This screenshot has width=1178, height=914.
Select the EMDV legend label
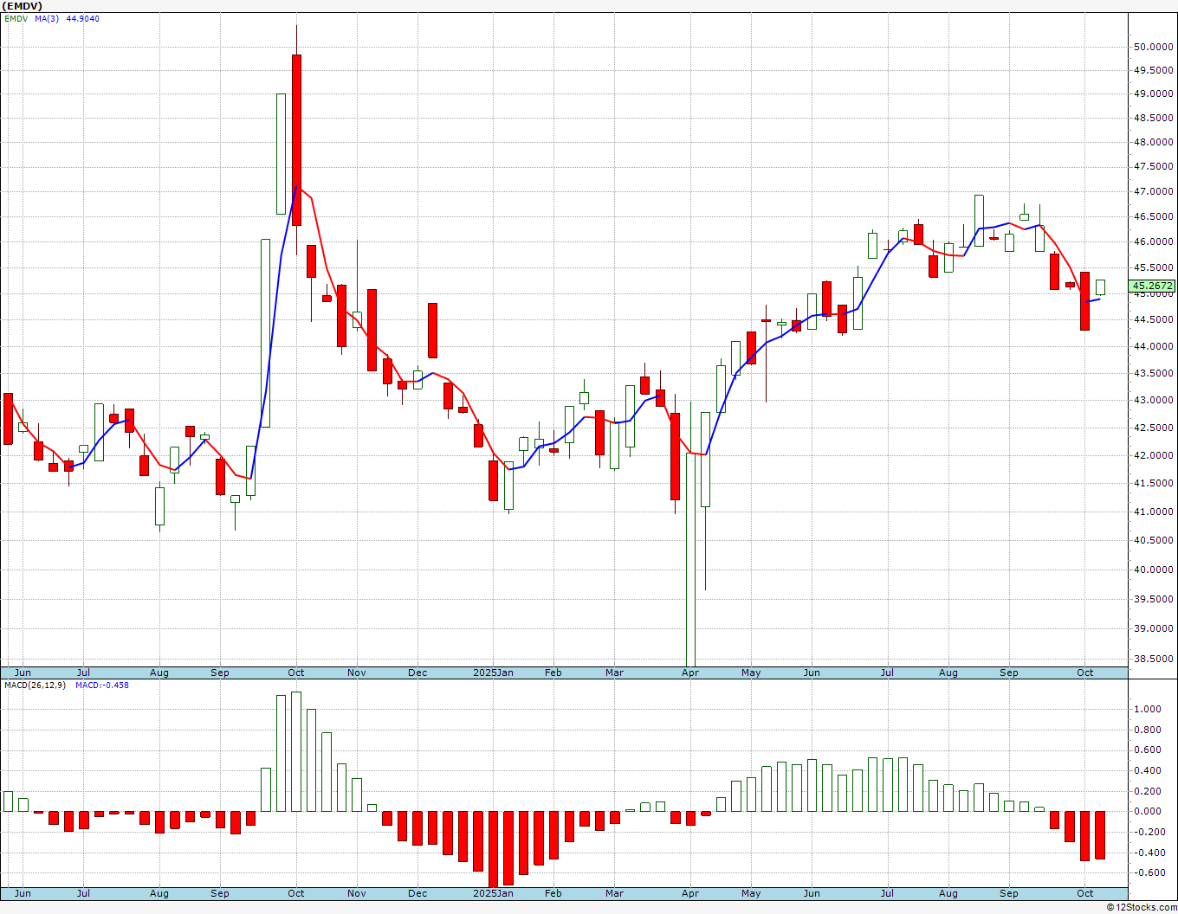tap(15, 18)
